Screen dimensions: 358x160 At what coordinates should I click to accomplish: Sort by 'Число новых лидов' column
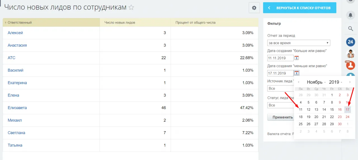click(120, 22)
